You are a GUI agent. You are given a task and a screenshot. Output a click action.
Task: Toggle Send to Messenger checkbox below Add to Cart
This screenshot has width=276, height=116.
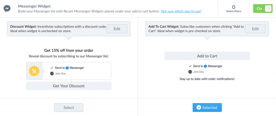click(190, 66)
